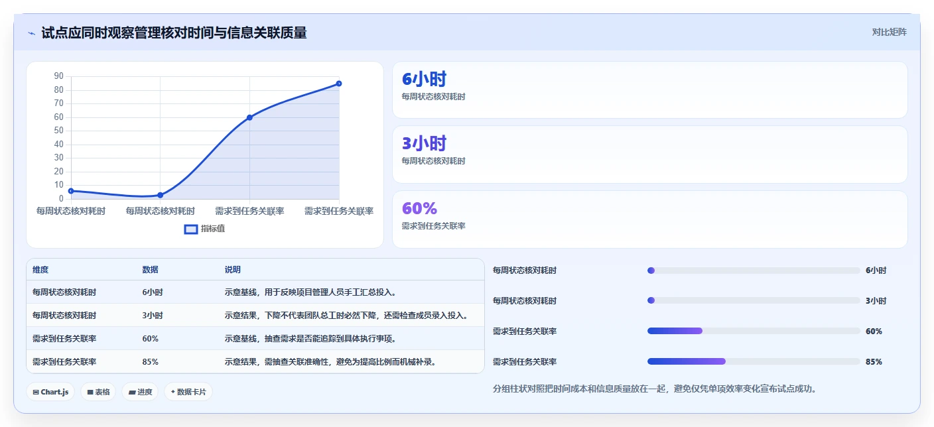Click the 90 label on the chart y-axis
The image size is (934, 427).
(x=59, y=76)
